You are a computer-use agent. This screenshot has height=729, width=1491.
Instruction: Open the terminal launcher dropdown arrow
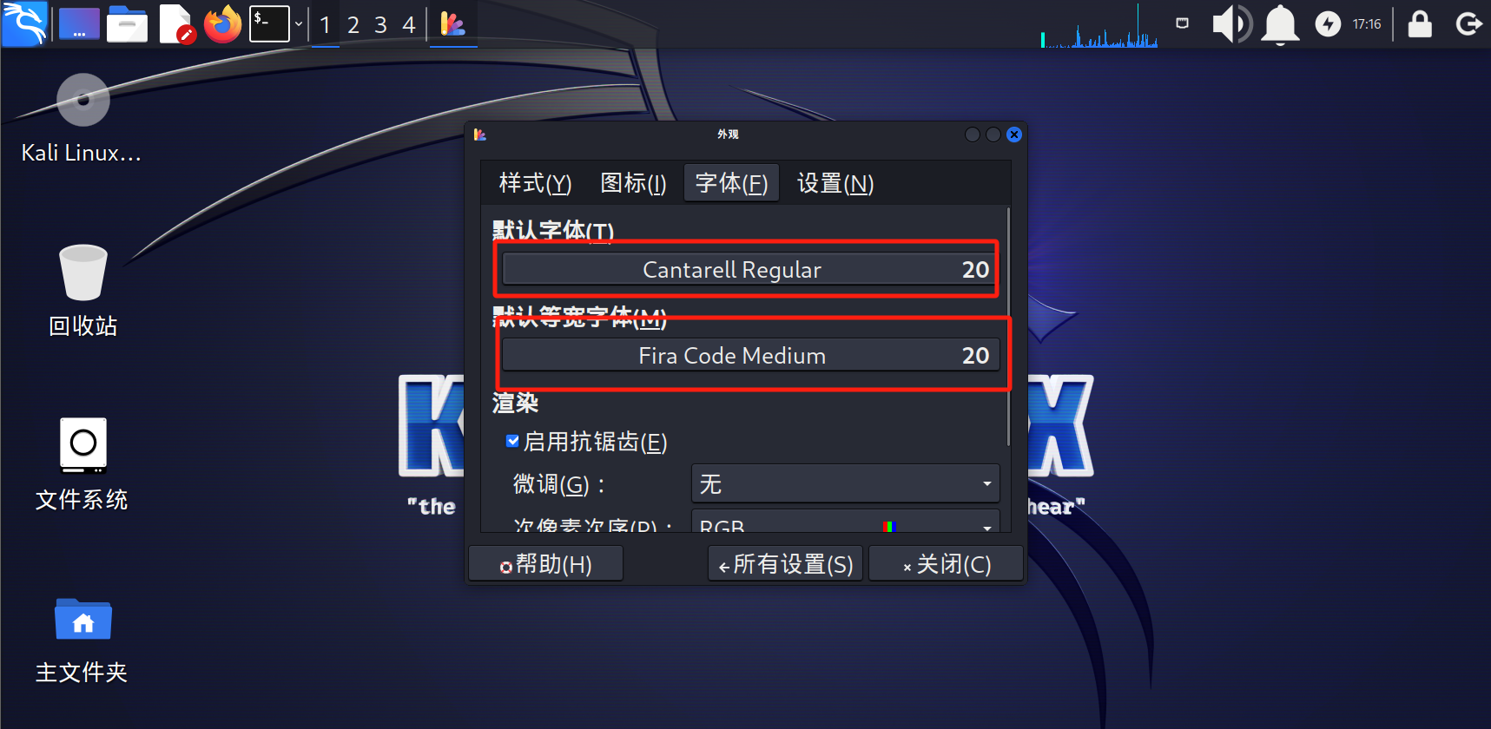(x=299, y=24)
